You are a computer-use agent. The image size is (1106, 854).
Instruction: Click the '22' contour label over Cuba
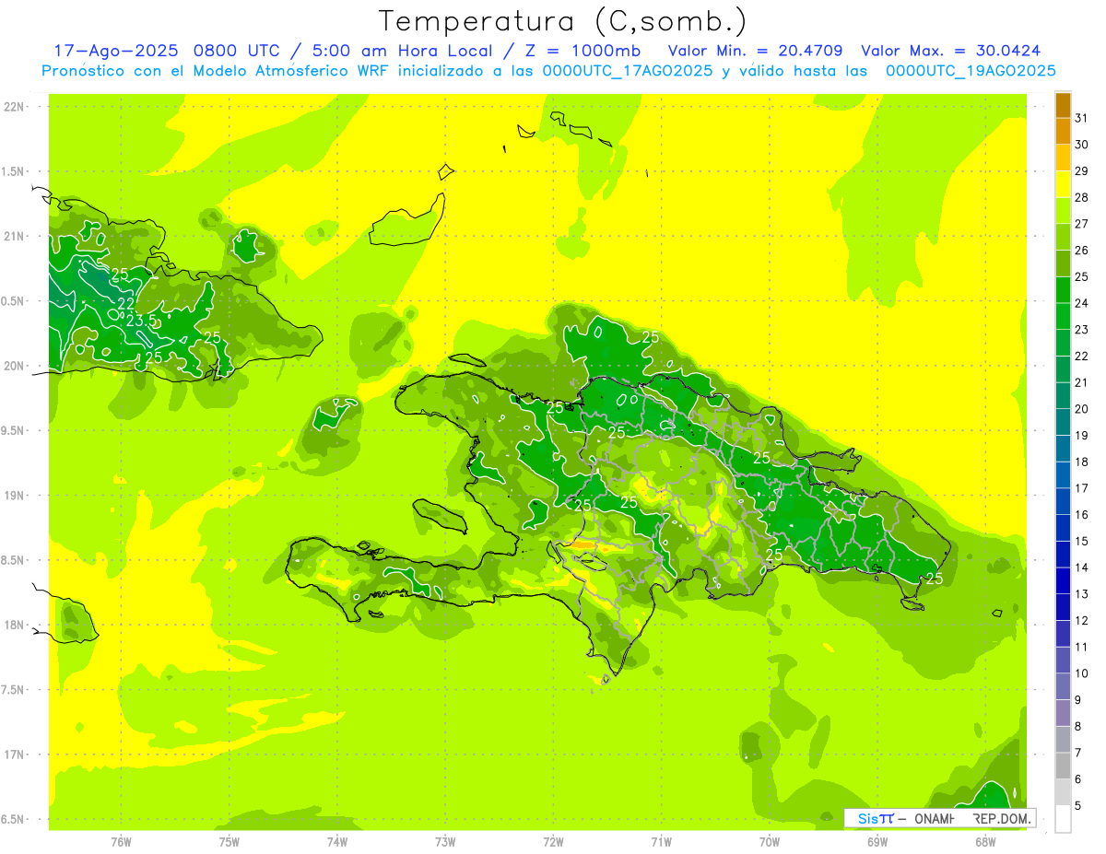pos(126,303)
